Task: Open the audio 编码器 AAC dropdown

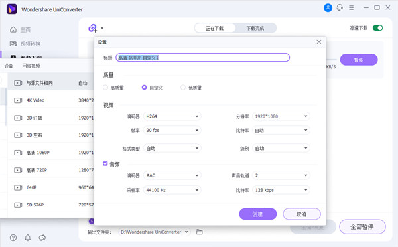Action: click(x=172, y=175)
